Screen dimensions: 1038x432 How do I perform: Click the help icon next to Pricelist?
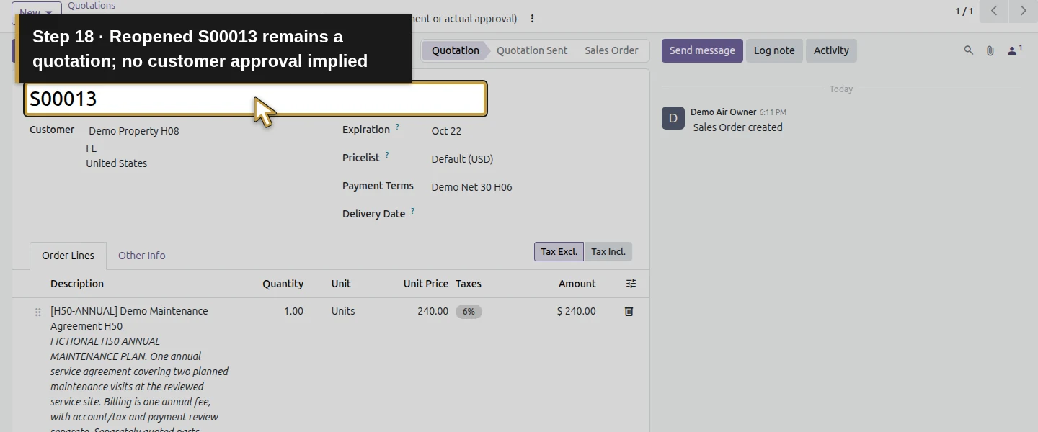[x=387, y=156]
